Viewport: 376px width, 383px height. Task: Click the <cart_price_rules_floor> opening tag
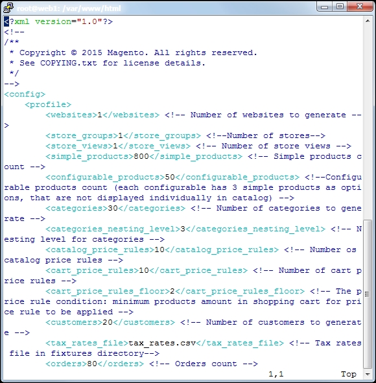[x=108, y=292]
